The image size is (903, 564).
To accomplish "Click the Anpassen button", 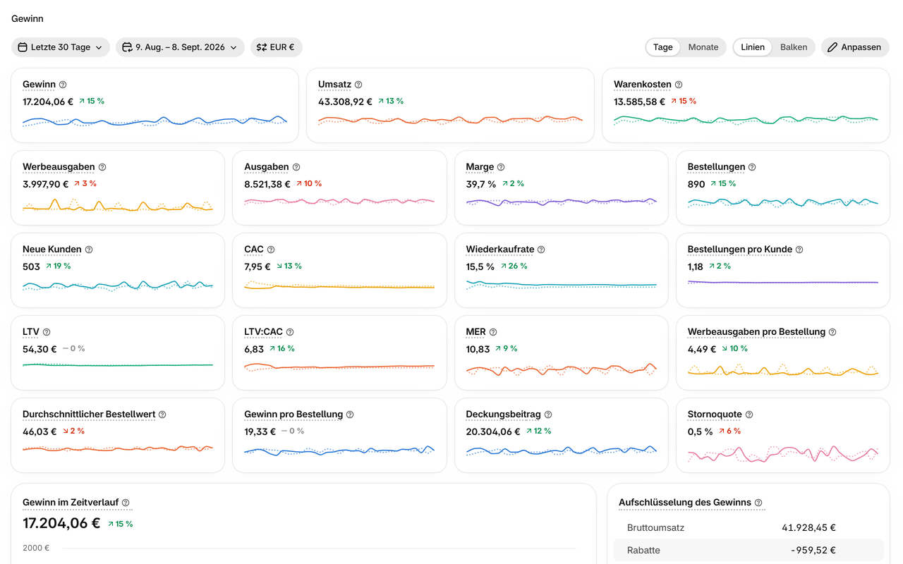I will pyautogui.click(x=855, y=47).
